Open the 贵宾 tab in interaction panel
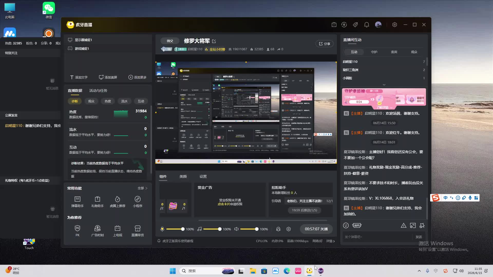Image resolution: width=493 pixels, height=277 pixels. (394, 52)
